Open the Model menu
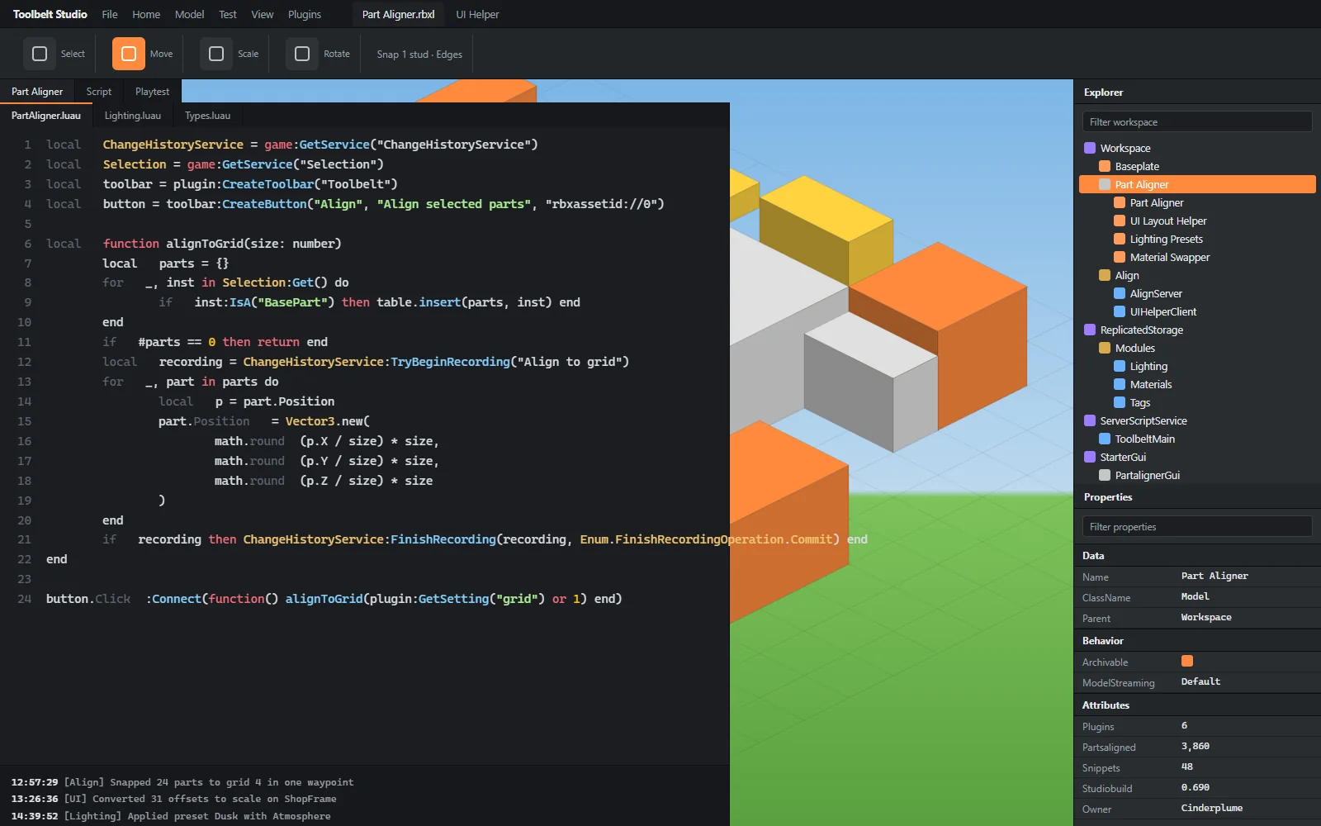This screenshot has width=1321, height=826. click(x=189, y=14)
